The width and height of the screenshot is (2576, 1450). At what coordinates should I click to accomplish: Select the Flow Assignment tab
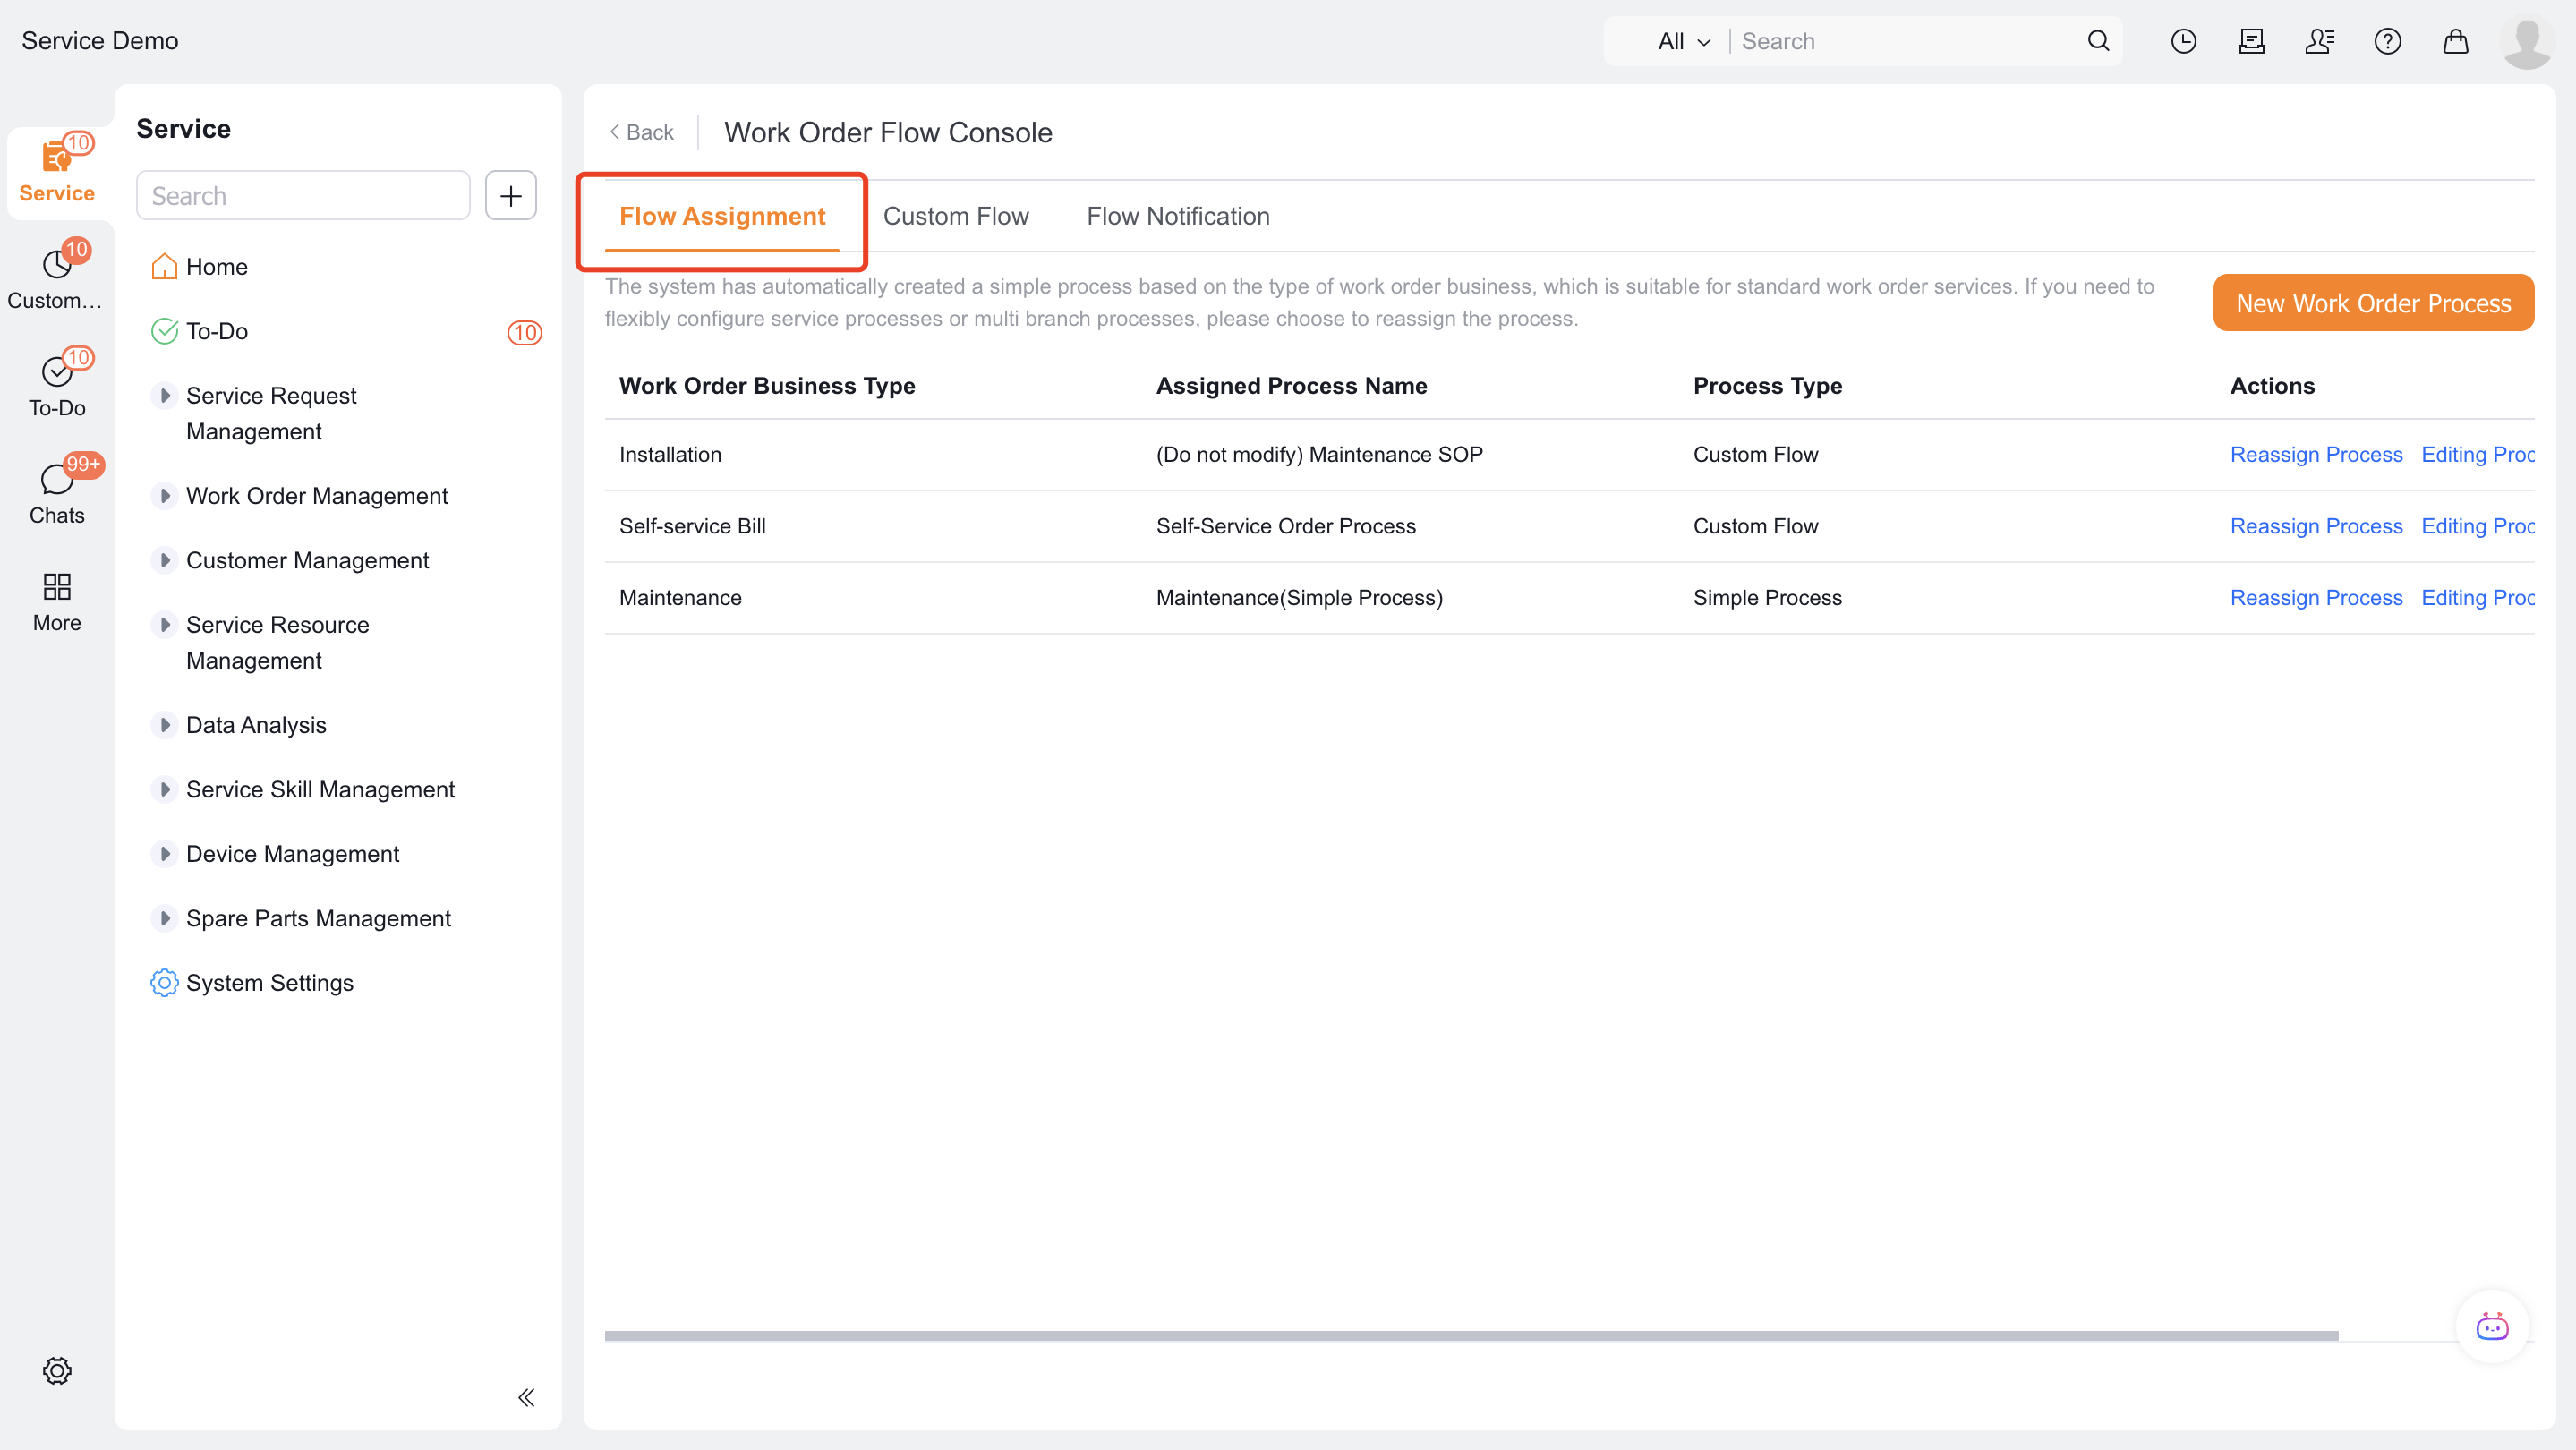click(x=722, y=216)
